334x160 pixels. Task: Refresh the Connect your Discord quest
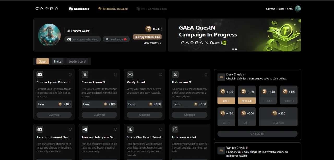click(x=70, y=75)
